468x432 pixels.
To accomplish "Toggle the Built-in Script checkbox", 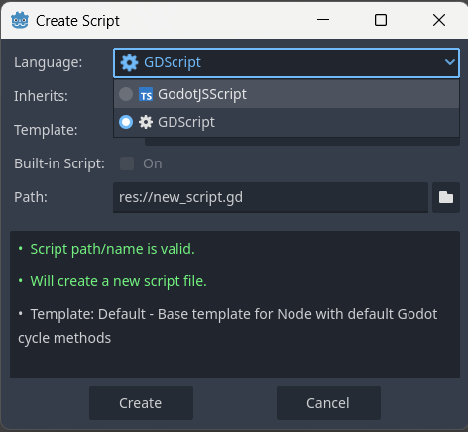I will click(x=127, y=163).
